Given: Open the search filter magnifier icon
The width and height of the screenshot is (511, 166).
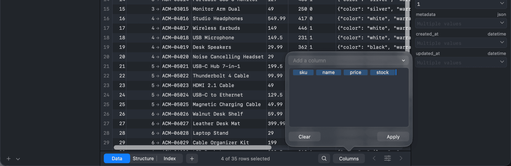Looking at the screenshot, I should (324, 158).
